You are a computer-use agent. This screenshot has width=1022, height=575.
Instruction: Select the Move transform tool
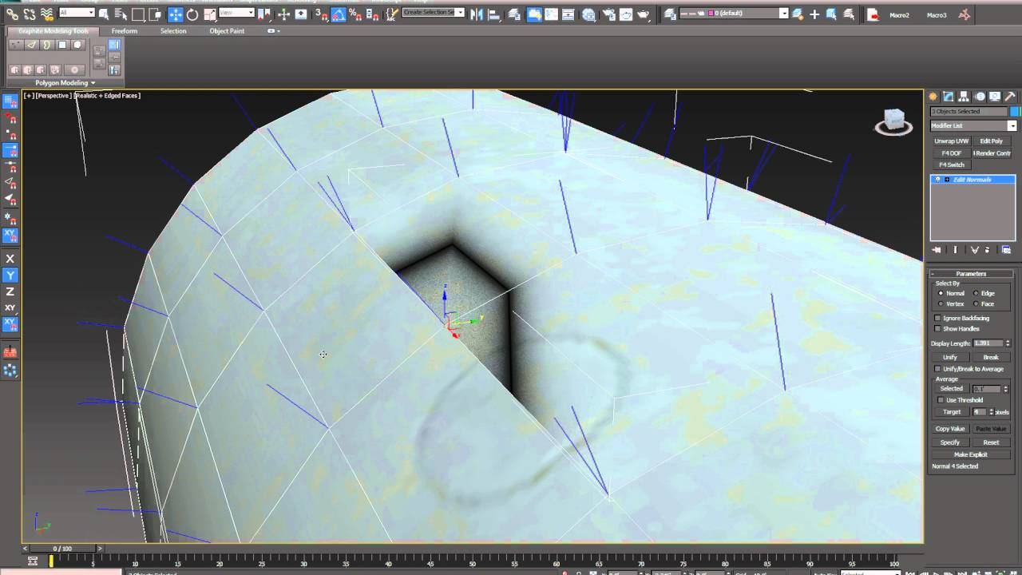(175, 14)
